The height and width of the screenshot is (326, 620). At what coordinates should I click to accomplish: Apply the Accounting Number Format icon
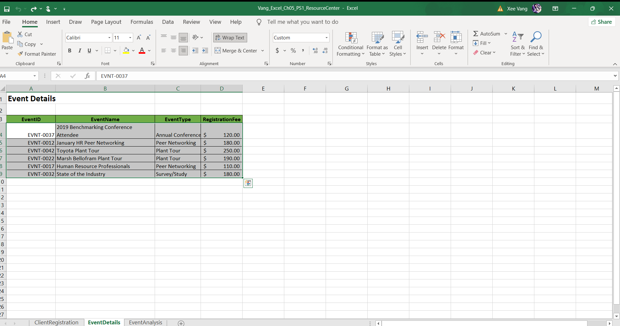pyautogui.click(x=277, y=50)
